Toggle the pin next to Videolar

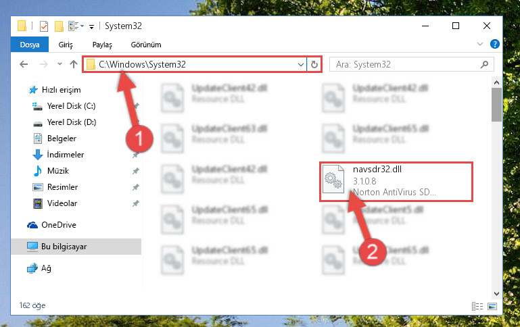click(136, 203)
